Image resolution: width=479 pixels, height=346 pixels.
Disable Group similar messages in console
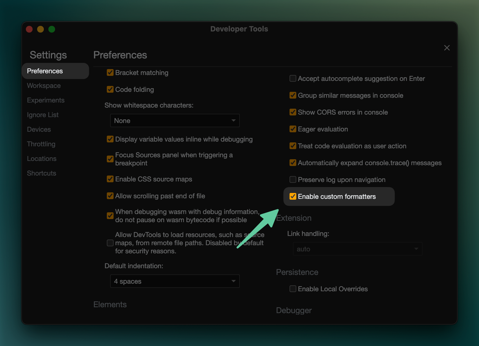pos(293,95)
